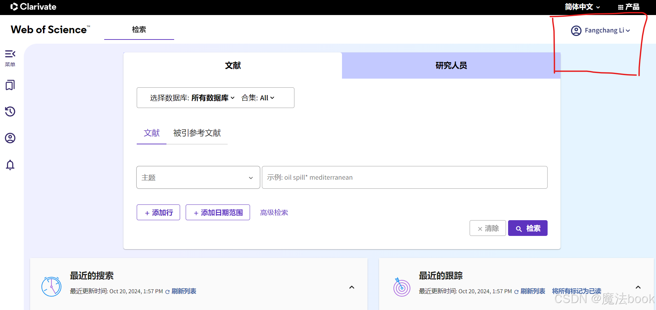Screen dimensions: 656x310
Task: Open the 简体中文 language dropdown
Action: (582, 7)
